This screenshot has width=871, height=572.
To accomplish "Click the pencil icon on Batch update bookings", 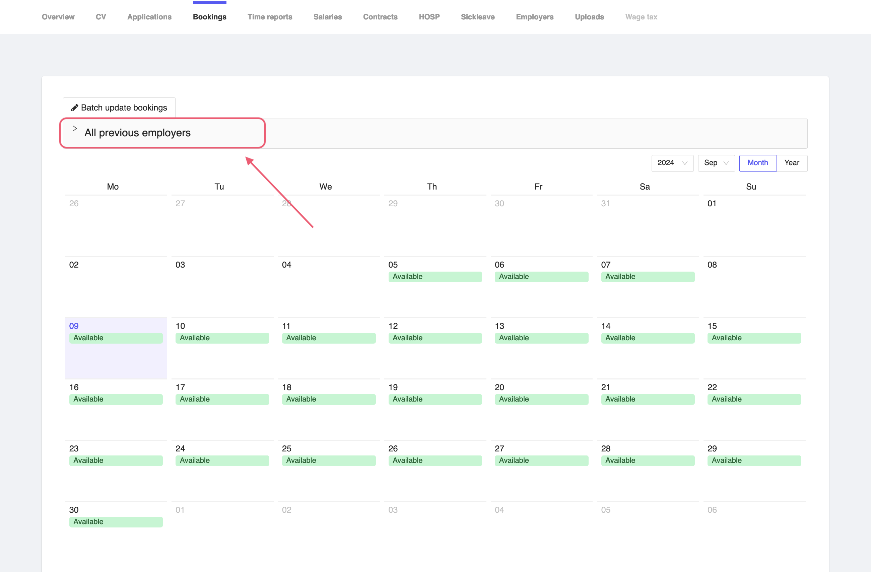I will (74, 108).
